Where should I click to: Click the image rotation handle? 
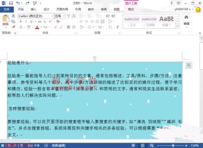coord(95,58)
